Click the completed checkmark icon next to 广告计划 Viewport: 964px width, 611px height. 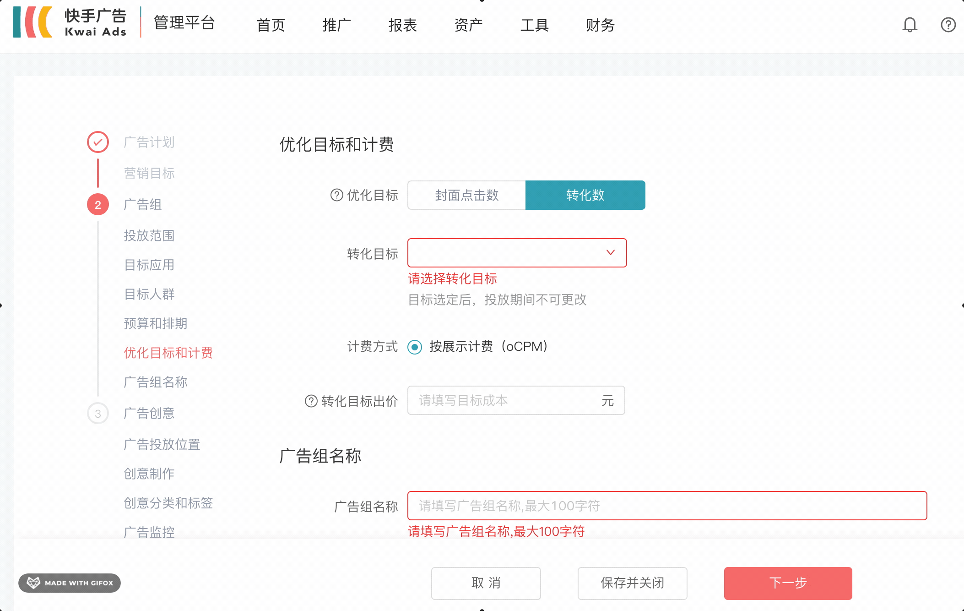coord(97,142)
